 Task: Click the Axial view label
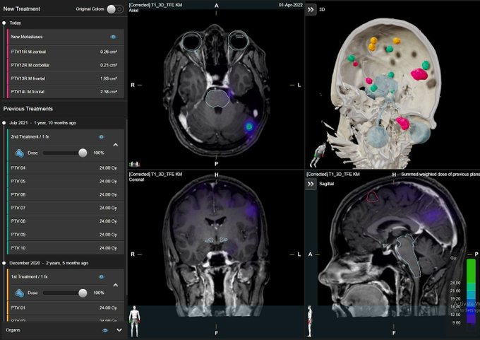click(x=134, y=11)
